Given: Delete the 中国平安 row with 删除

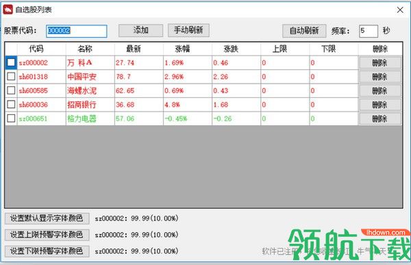Looking at the screenshot, I should [380, 77].
